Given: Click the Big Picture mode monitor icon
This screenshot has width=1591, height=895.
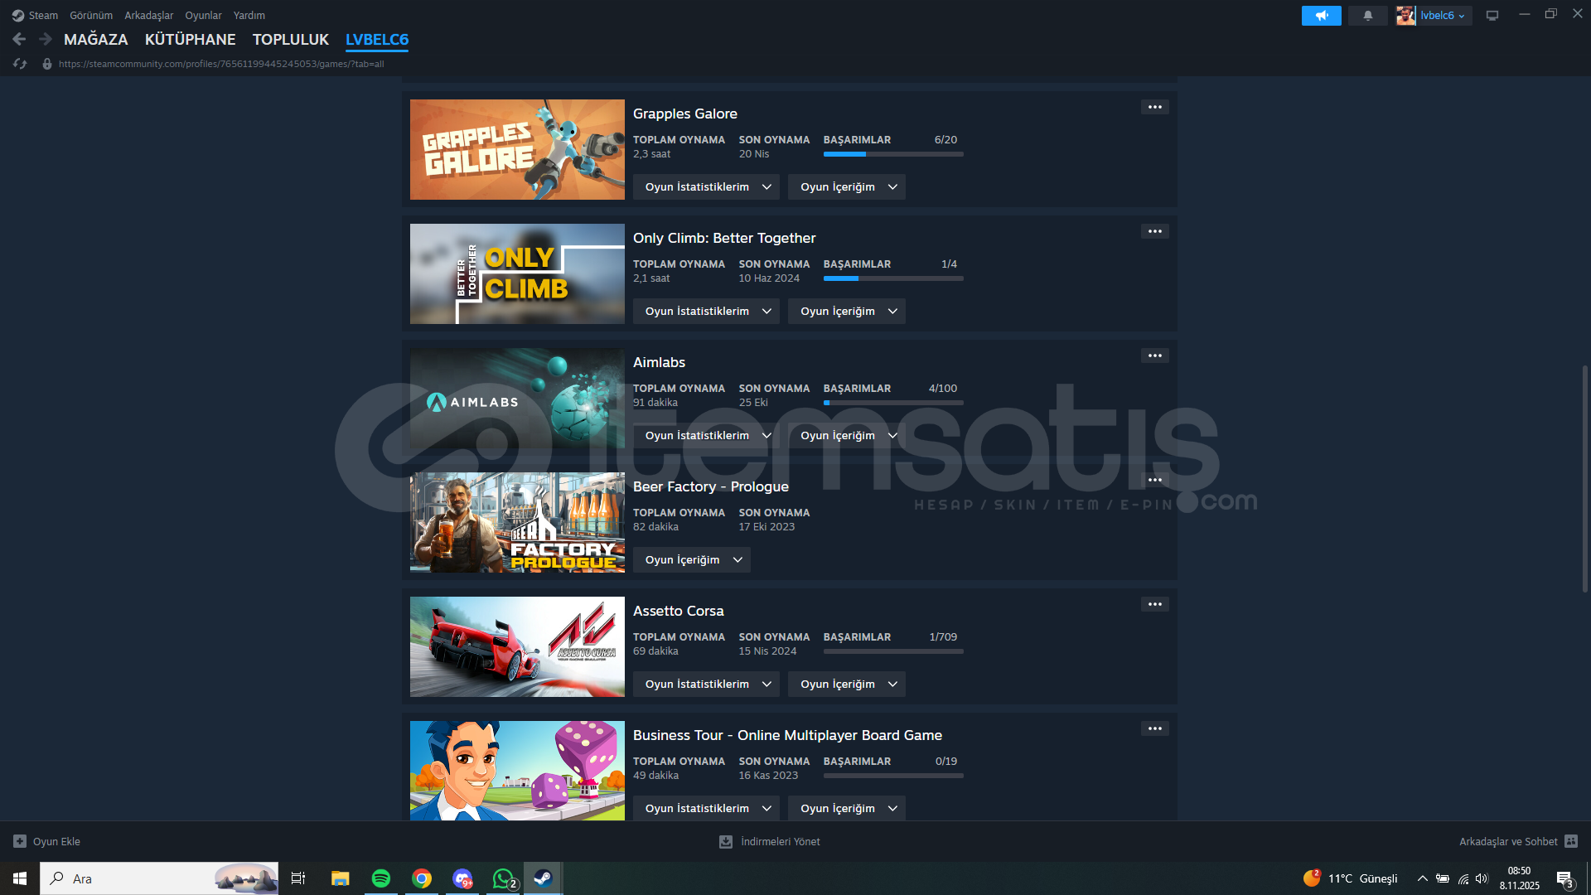Looking at the screenshot, I should click(x=1492, y=16).
